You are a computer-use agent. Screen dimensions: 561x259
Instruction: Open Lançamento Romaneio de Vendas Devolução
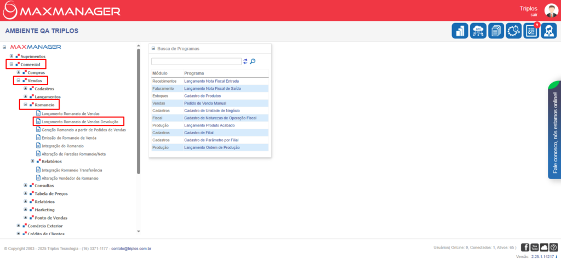(x=80, y=122)
